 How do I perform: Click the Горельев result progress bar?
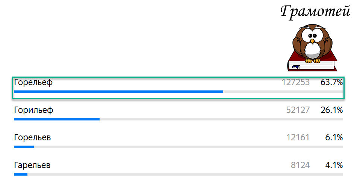click(178, 147)
